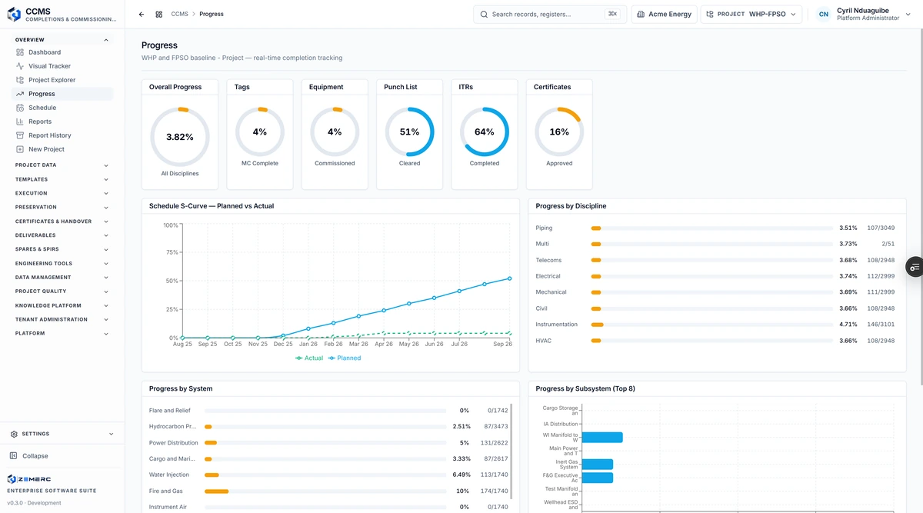Click the Progress trend icon in sidebar
The height and width of the screenshot is (513, 923).
click(x=20, y=94)
